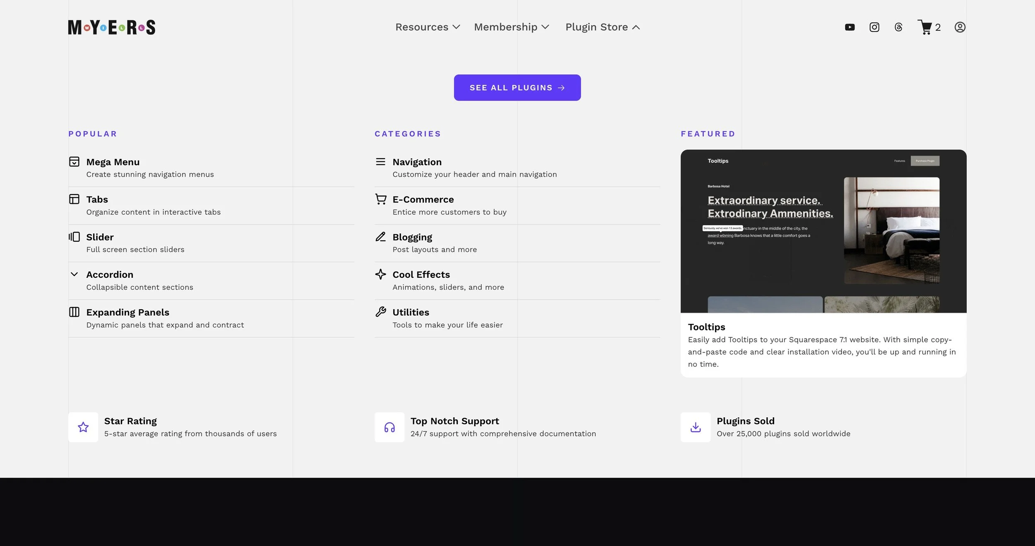This screenshot has height=546, width=1035.
Task: Click the Mega Menu plugin icon
Action: tap(74, 161)
